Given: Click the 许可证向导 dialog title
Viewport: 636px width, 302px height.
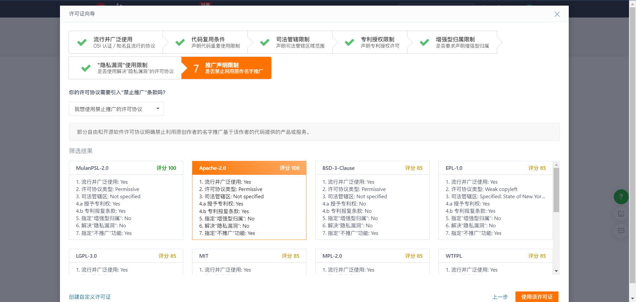Looking at the screenshot, I should pos(82,14).
